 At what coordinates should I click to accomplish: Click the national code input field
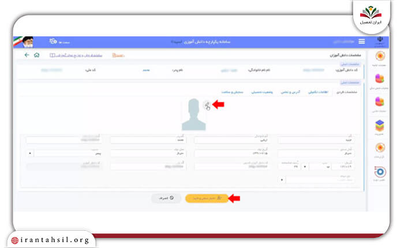click(148, 167)
